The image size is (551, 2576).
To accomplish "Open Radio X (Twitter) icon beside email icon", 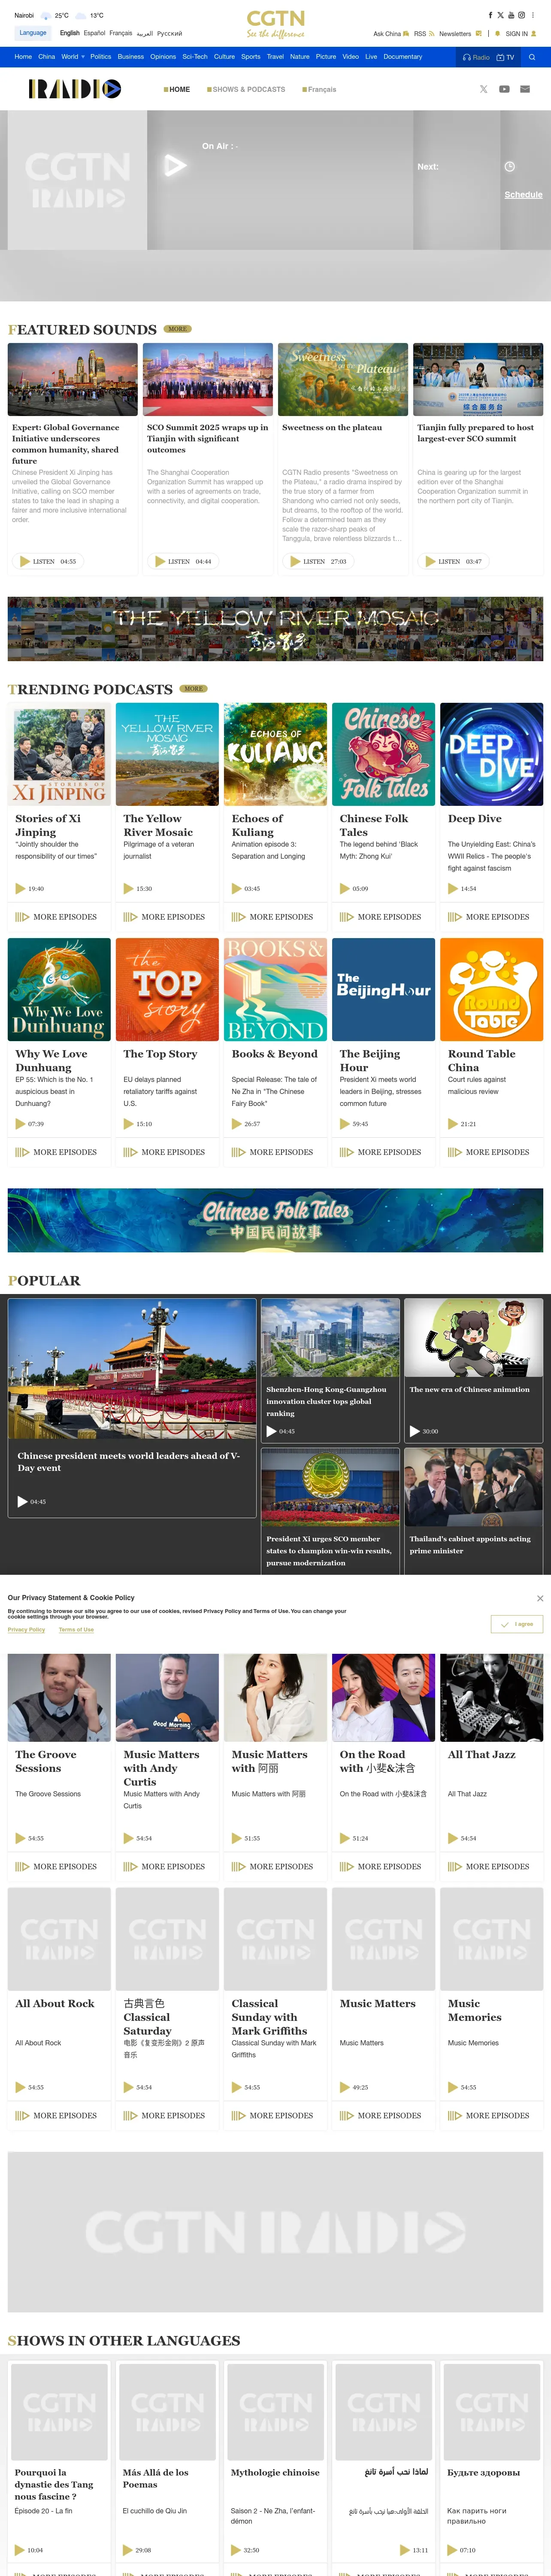I will click(x=484, y=89).
